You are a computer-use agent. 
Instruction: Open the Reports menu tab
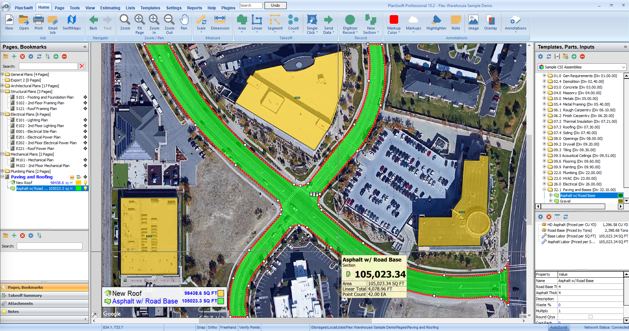tap(194, 8)
